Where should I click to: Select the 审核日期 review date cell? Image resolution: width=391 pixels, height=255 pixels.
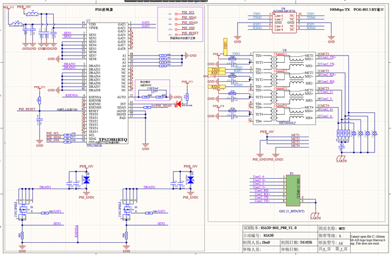[298, 250]
